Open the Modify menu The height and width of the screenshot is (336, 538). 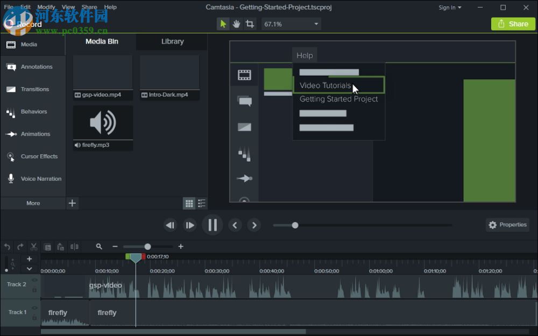(x=46, y=8)
